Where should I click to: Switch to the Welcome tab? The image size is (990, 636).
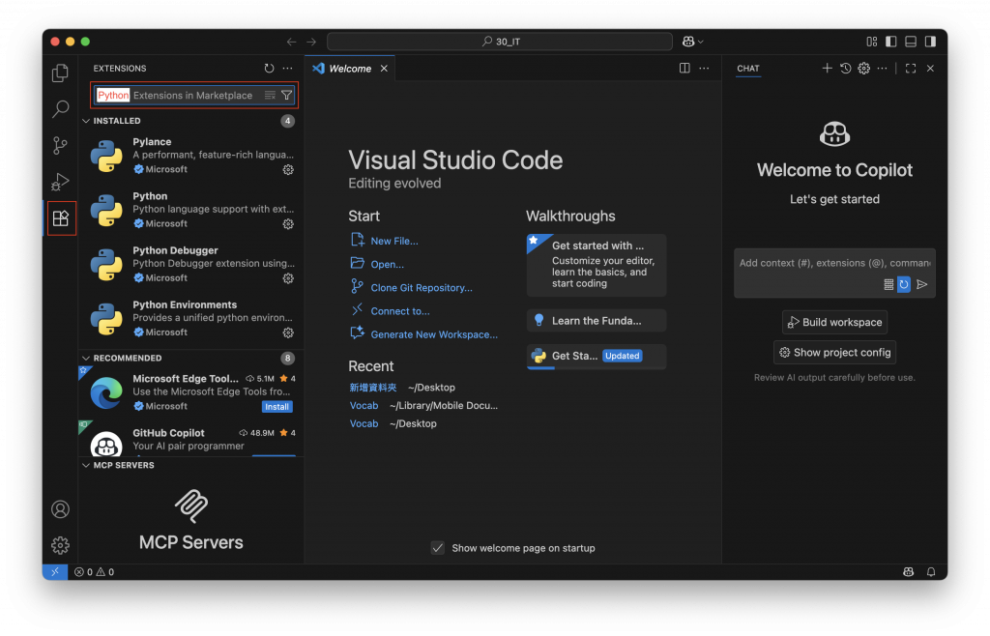tap(350, 68)
